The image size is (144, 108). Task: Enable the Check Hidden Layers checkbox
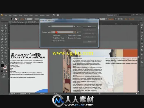[67, 35]
